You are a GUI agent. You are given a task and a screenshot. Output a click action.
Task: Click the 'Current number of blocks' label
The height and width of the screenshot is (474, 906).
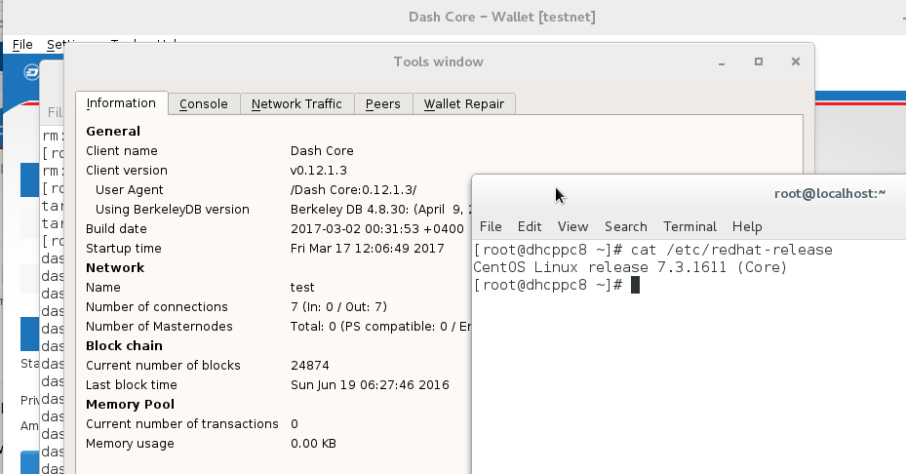(163, 366)
